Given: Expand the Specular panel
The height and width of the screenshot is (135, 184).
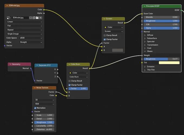Looking at the screenshot, I should (145, 42).
